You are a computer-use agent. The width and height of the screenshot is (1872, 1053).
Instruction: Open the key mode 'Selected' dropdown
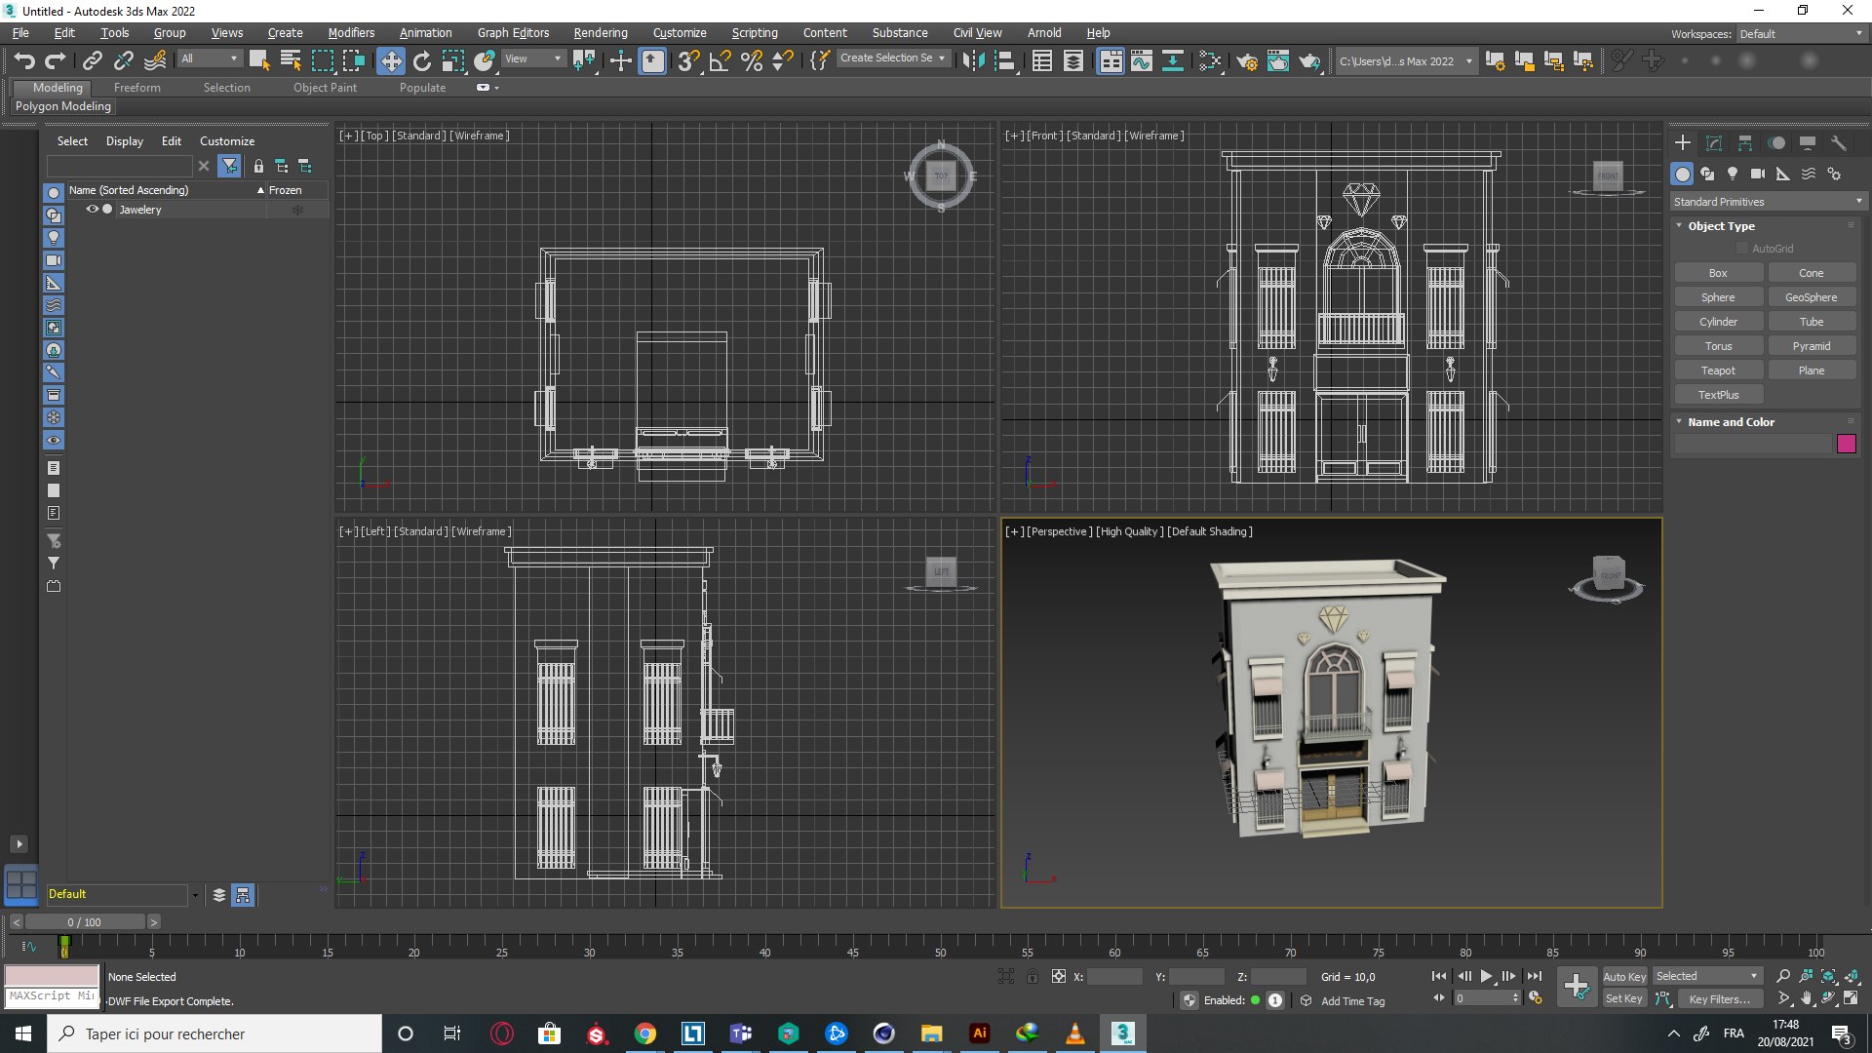point(1707,976)
